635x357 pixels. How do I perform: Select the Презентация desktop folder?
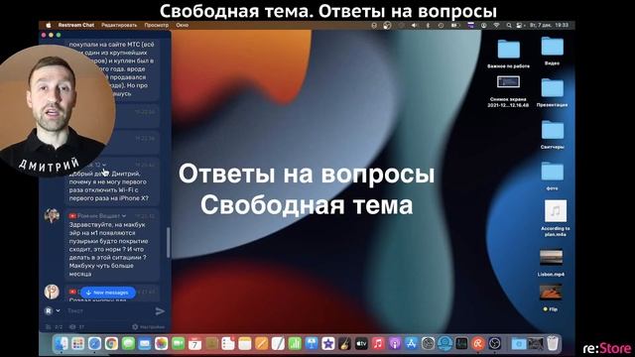552,92
